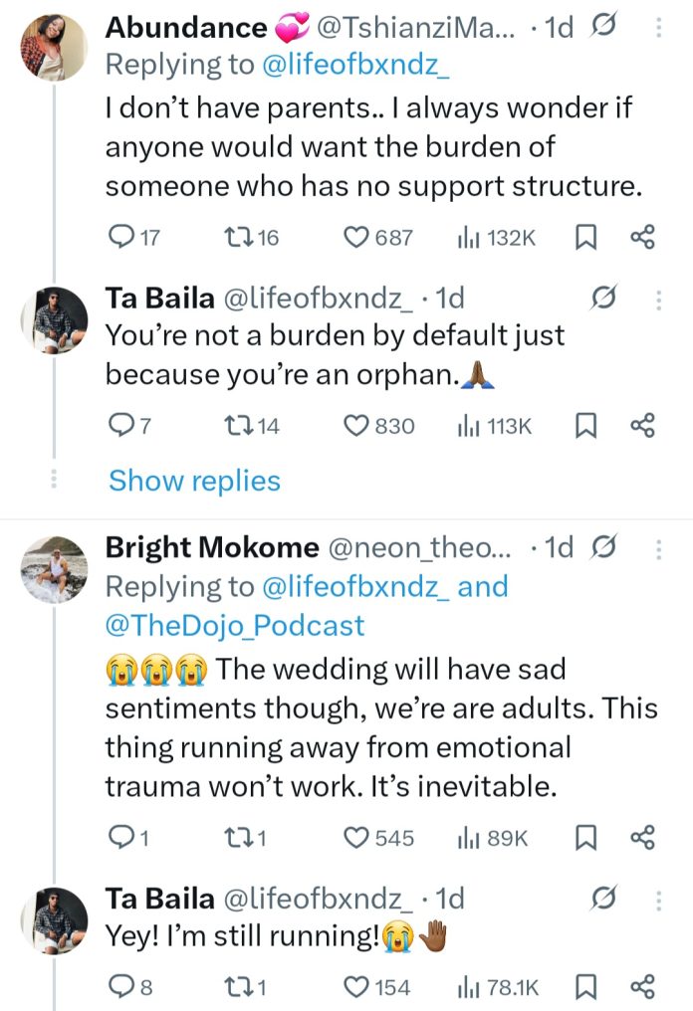Share Abundance's tweet
The image size is (693, 1011).
[x=643, y=238]
